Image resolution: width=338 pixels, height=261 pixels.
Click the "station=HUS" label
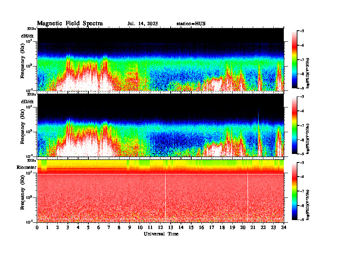click(x=191, y=24)
